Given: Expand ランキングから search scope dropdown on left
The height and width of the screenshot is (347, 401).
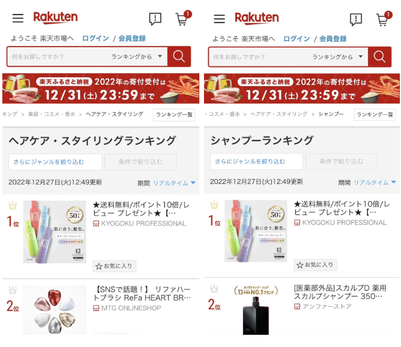Looking at the screenshot, I should coord(137,56).
